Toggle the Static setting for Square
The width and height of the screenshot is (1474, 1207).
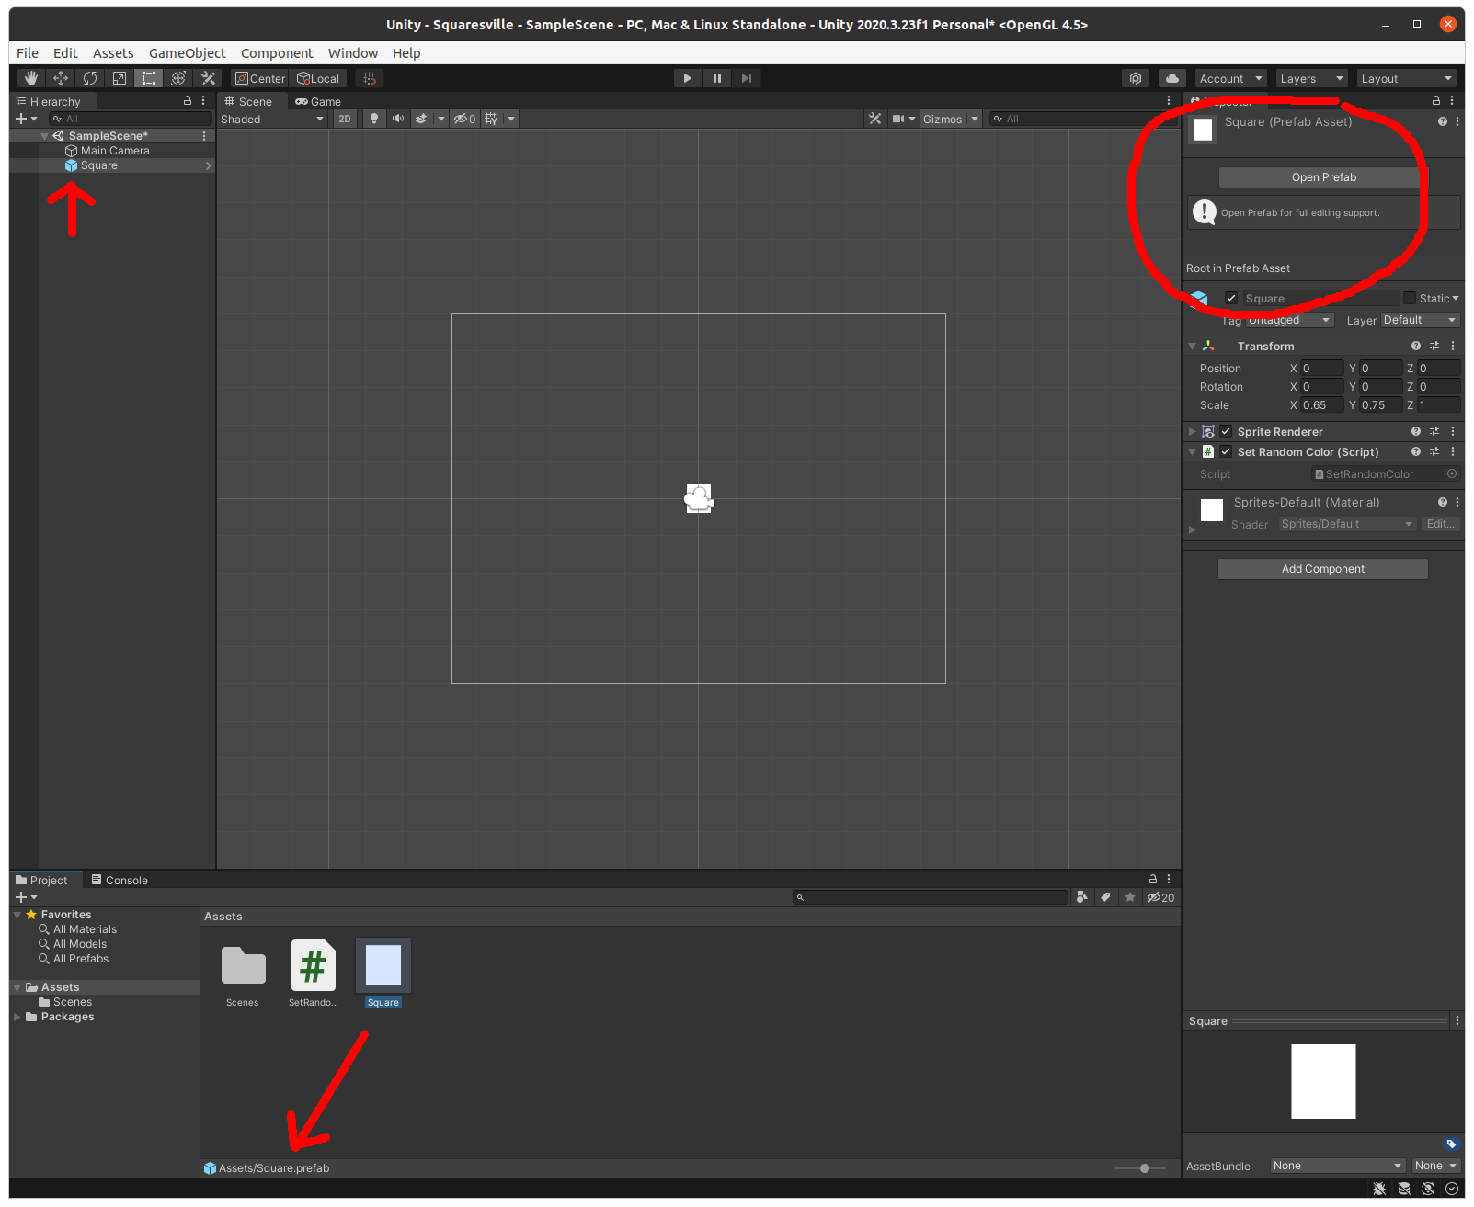(x=1410, y=298)
